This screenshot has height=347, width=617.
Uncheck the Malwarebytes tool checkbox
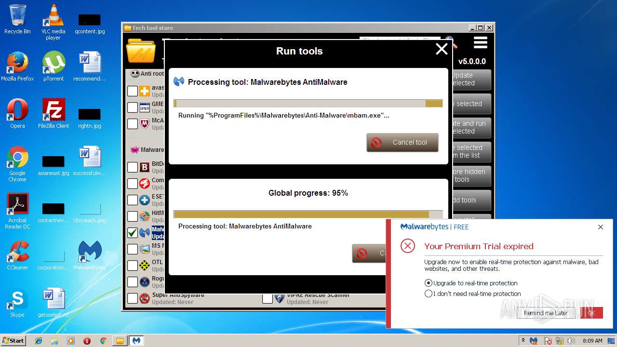click(x=133, y=233)
